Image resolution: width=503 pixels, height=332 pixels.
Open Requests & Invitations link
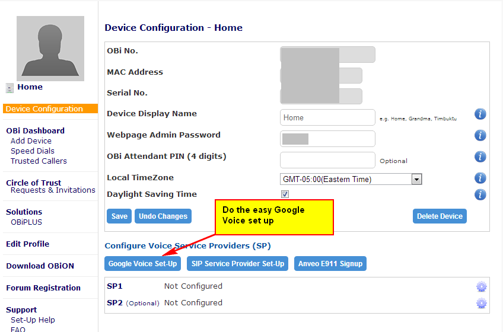[x=53, y=190]
